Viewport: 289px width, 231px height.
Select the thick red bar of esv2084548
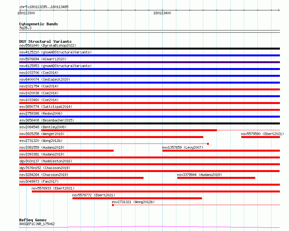point(129,130)
